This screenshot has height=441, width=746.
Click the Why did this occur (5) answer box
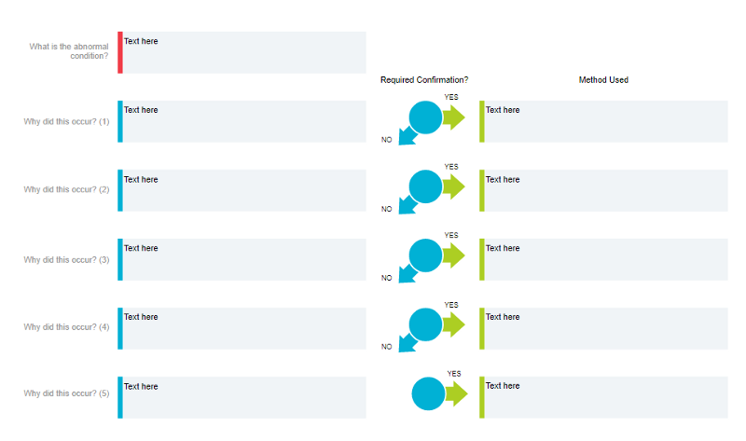click(x=244, y=397)
